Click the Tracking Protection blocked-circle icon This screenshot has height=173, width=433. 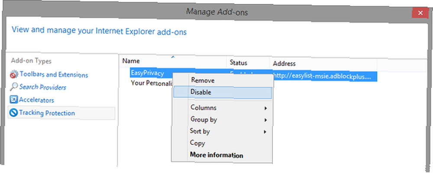[x=13, y=113]
